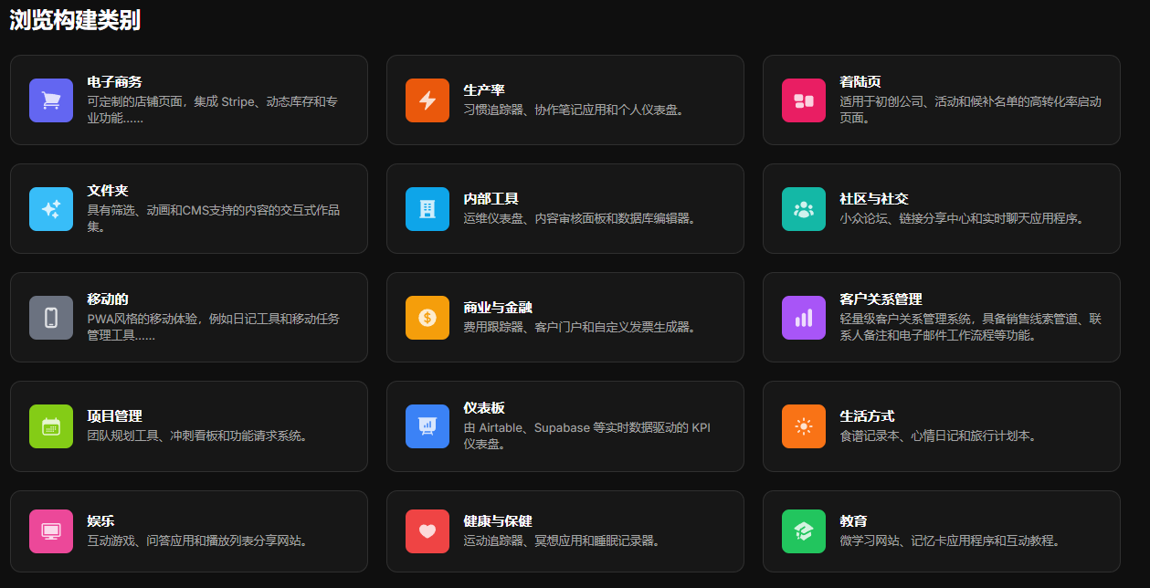Click the phone icon for 移动的

[51, 318]
